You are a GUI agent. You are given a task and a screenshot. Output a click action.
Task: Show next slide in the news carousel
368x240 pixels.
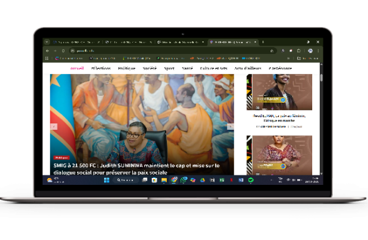pos(230,127)
